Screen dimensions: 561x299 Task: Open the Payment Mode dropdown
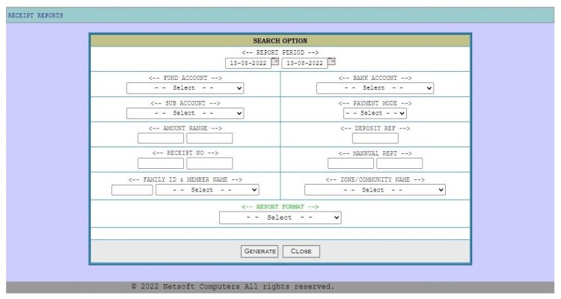tap(375, 113)
